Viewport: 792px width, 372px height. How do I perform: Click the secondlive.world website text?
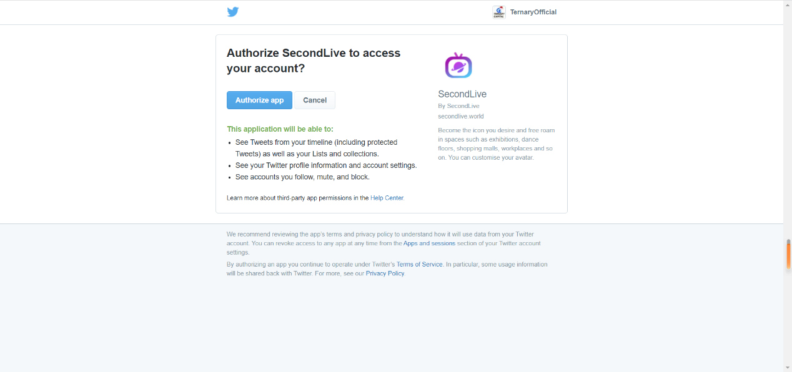pos(461,116)
